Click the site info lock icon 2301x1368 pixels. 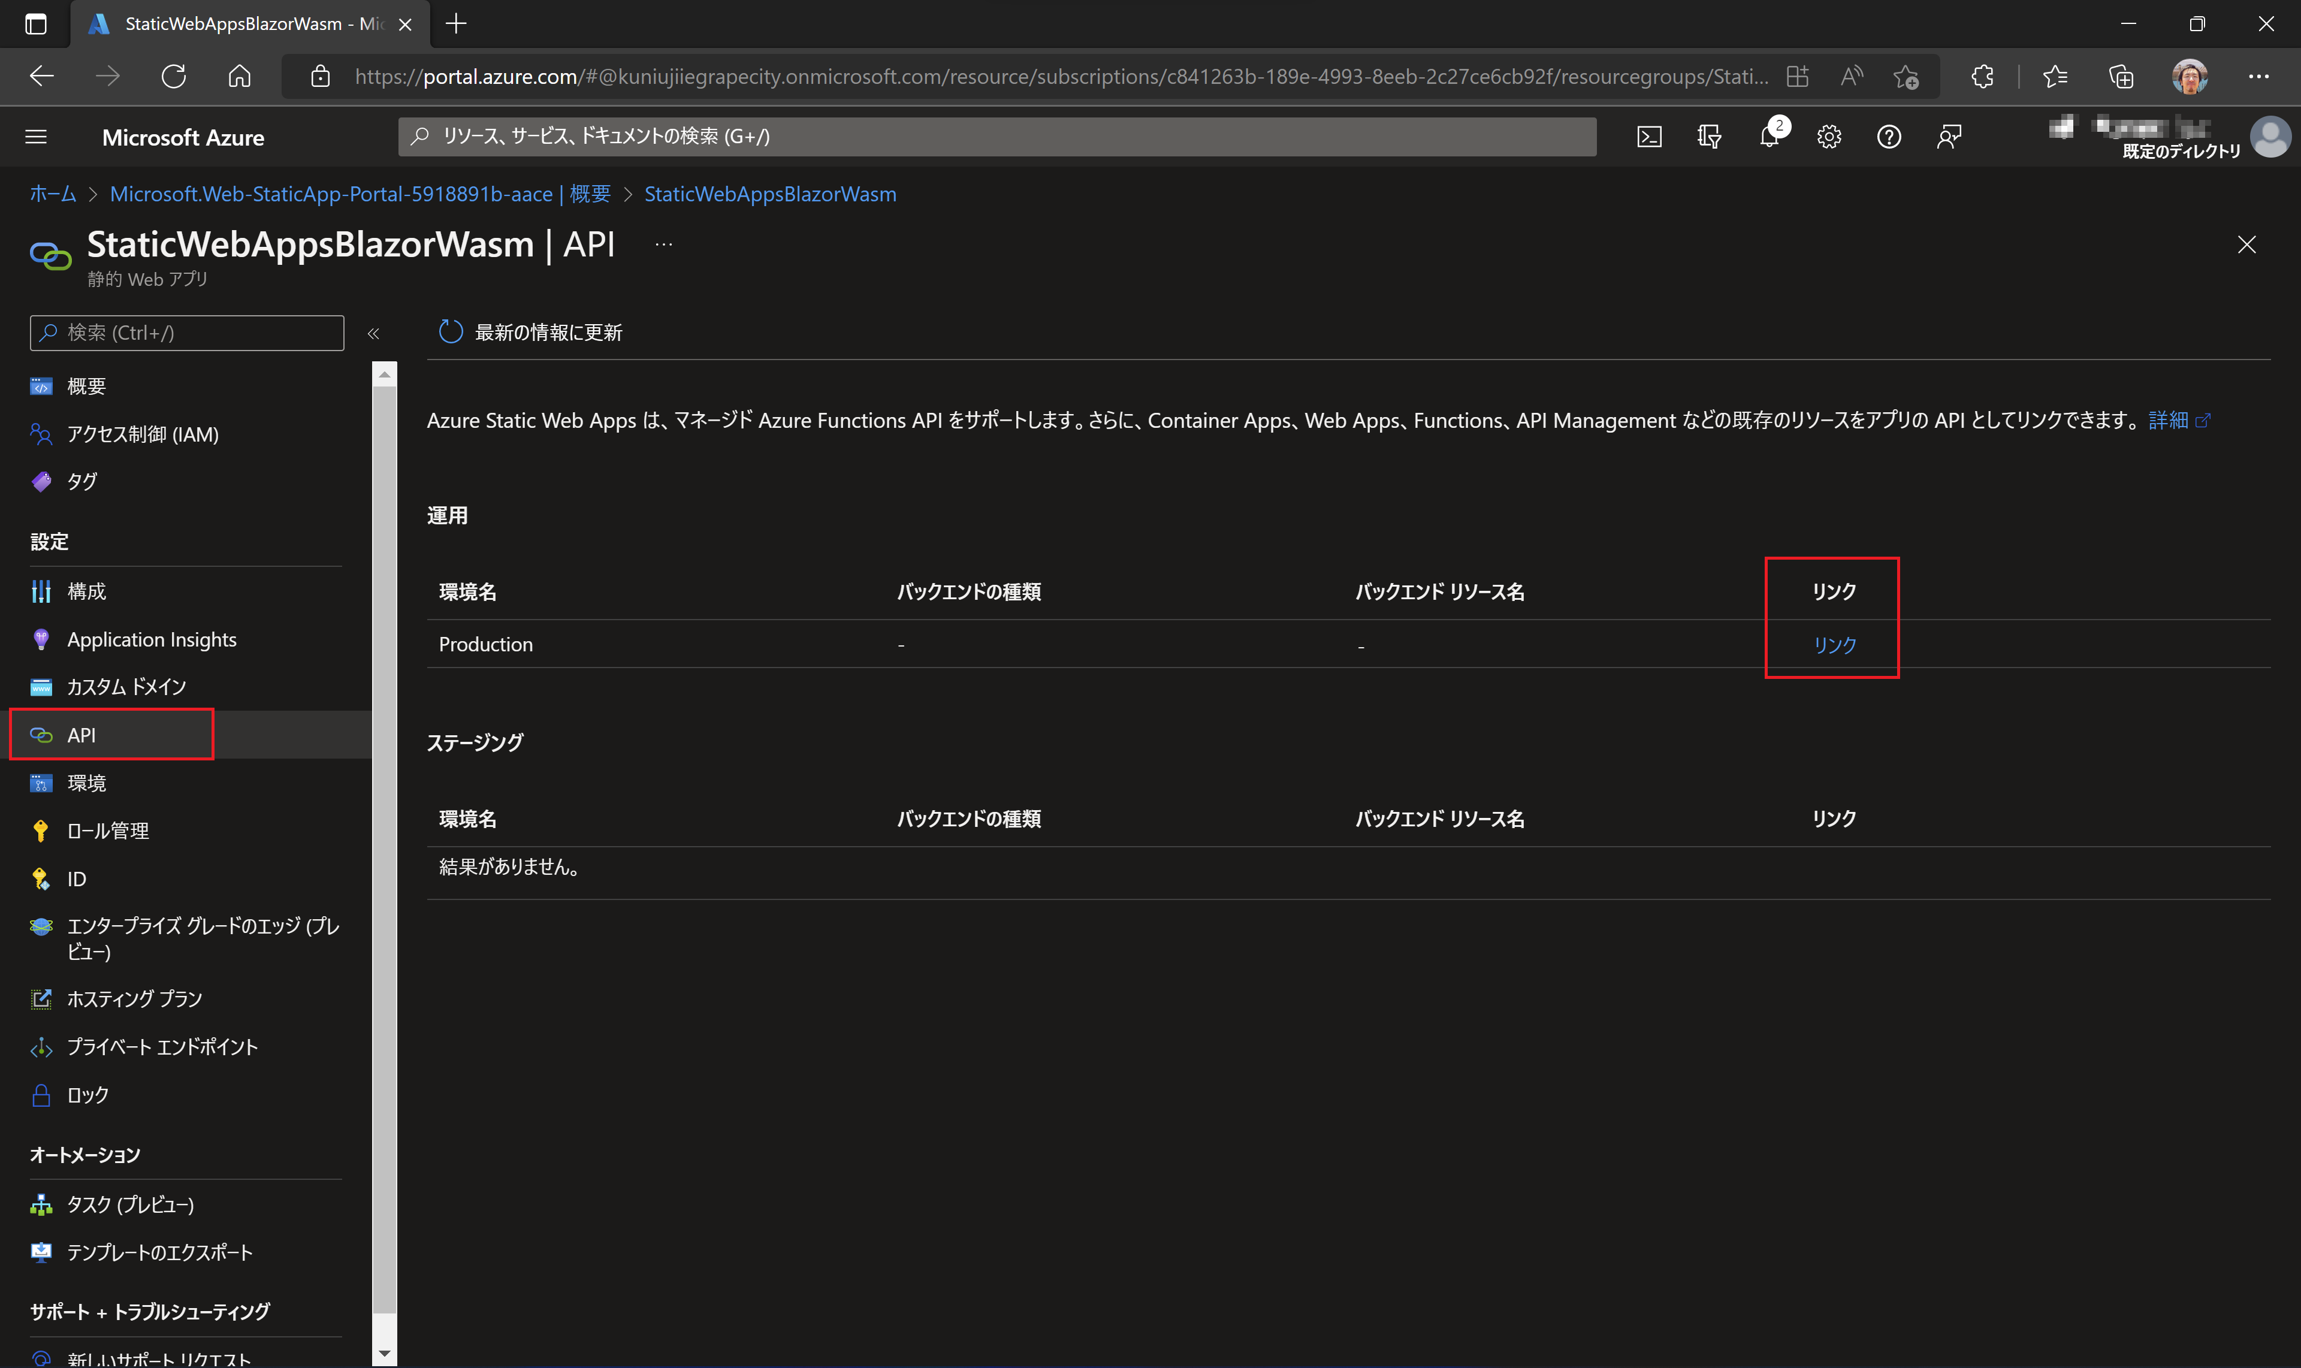pyautogui.click(x=320, y=77)
